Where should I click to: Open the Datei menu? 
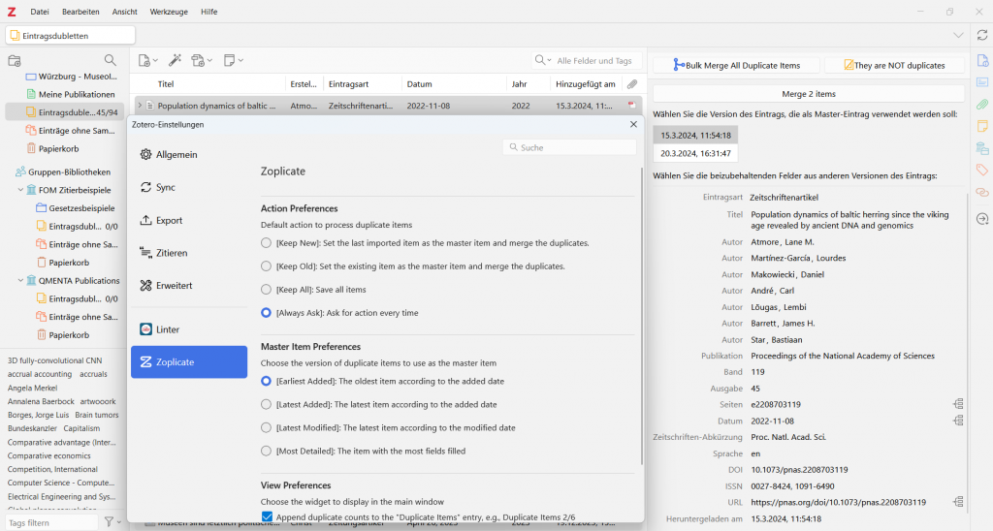(x=39, y=12)
